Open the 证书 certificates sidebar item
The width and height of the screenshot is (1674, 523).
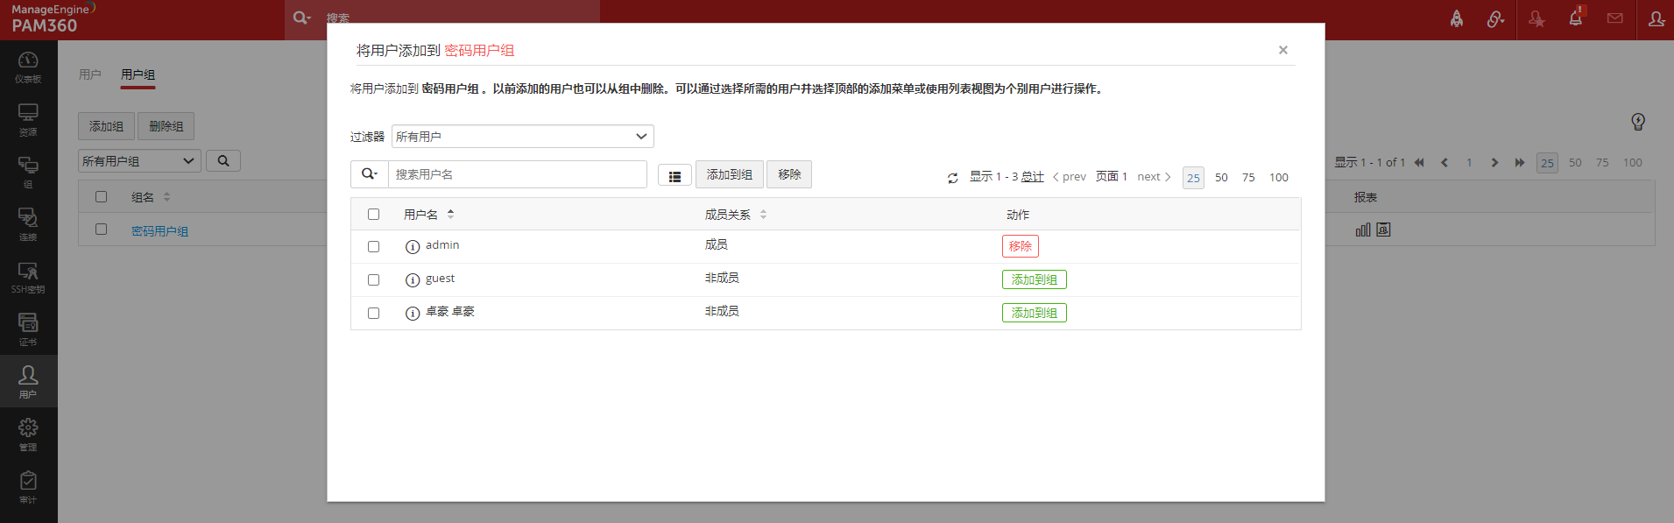[28, 329]
